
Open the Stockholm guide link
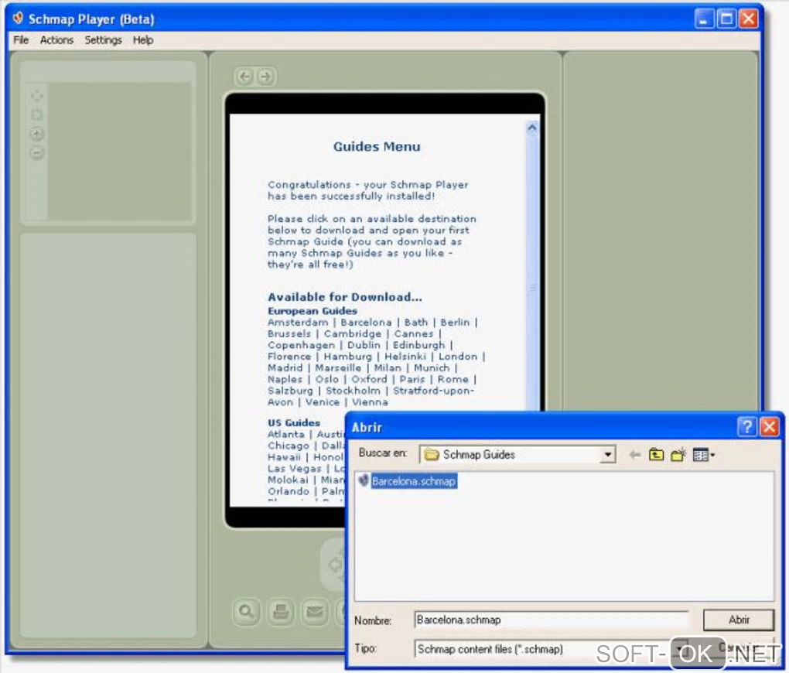coord(354,391)
